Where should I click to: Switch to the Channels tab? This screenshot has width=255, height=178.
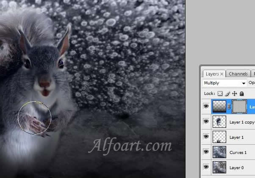(x=238, y=74)
